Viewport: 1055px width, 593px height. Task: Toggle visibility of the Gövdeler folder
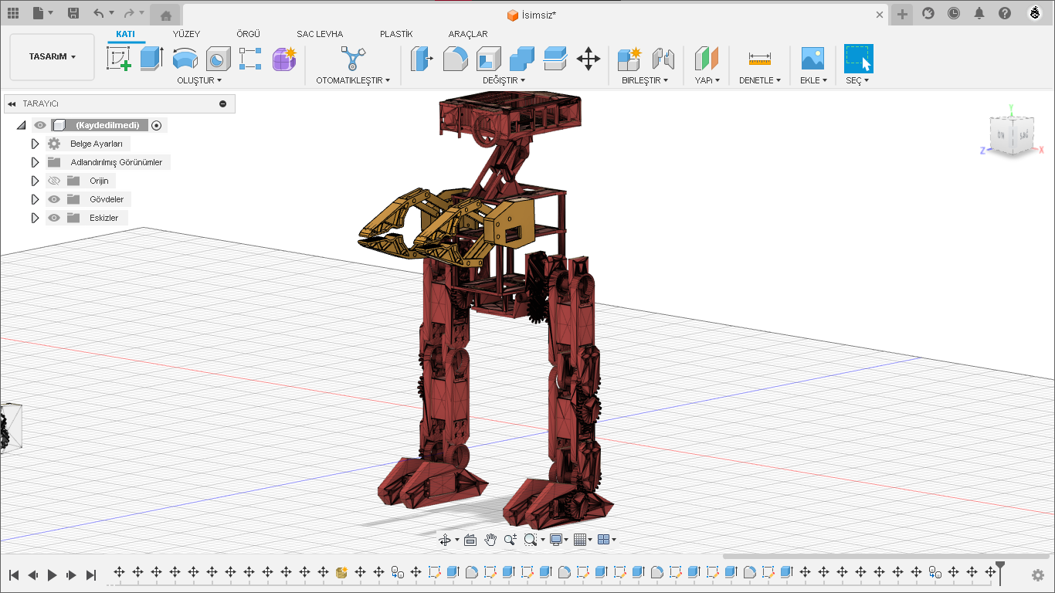click(x=54, y=199)
